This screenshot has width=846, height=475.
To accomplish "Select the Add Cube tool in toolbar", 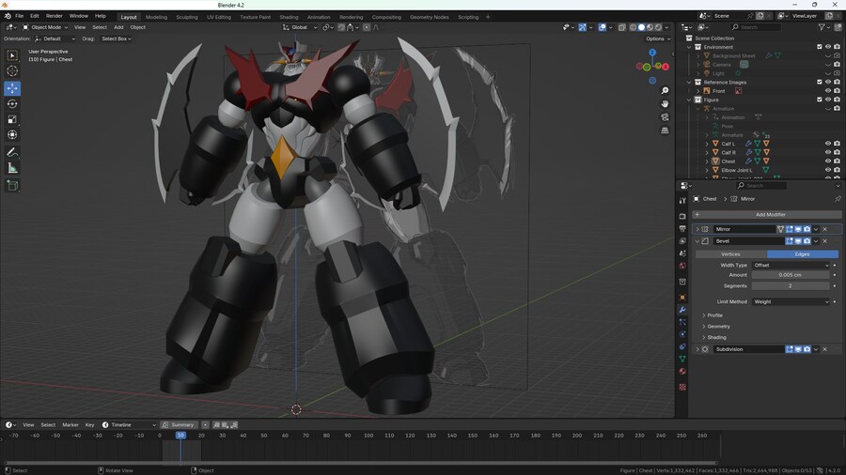I will (12, 186).
